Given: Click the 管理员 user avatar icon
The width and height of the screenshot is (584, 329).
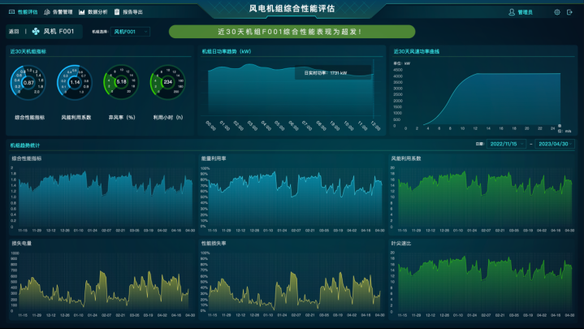Looking at the screenshot, I should point(512,12).
